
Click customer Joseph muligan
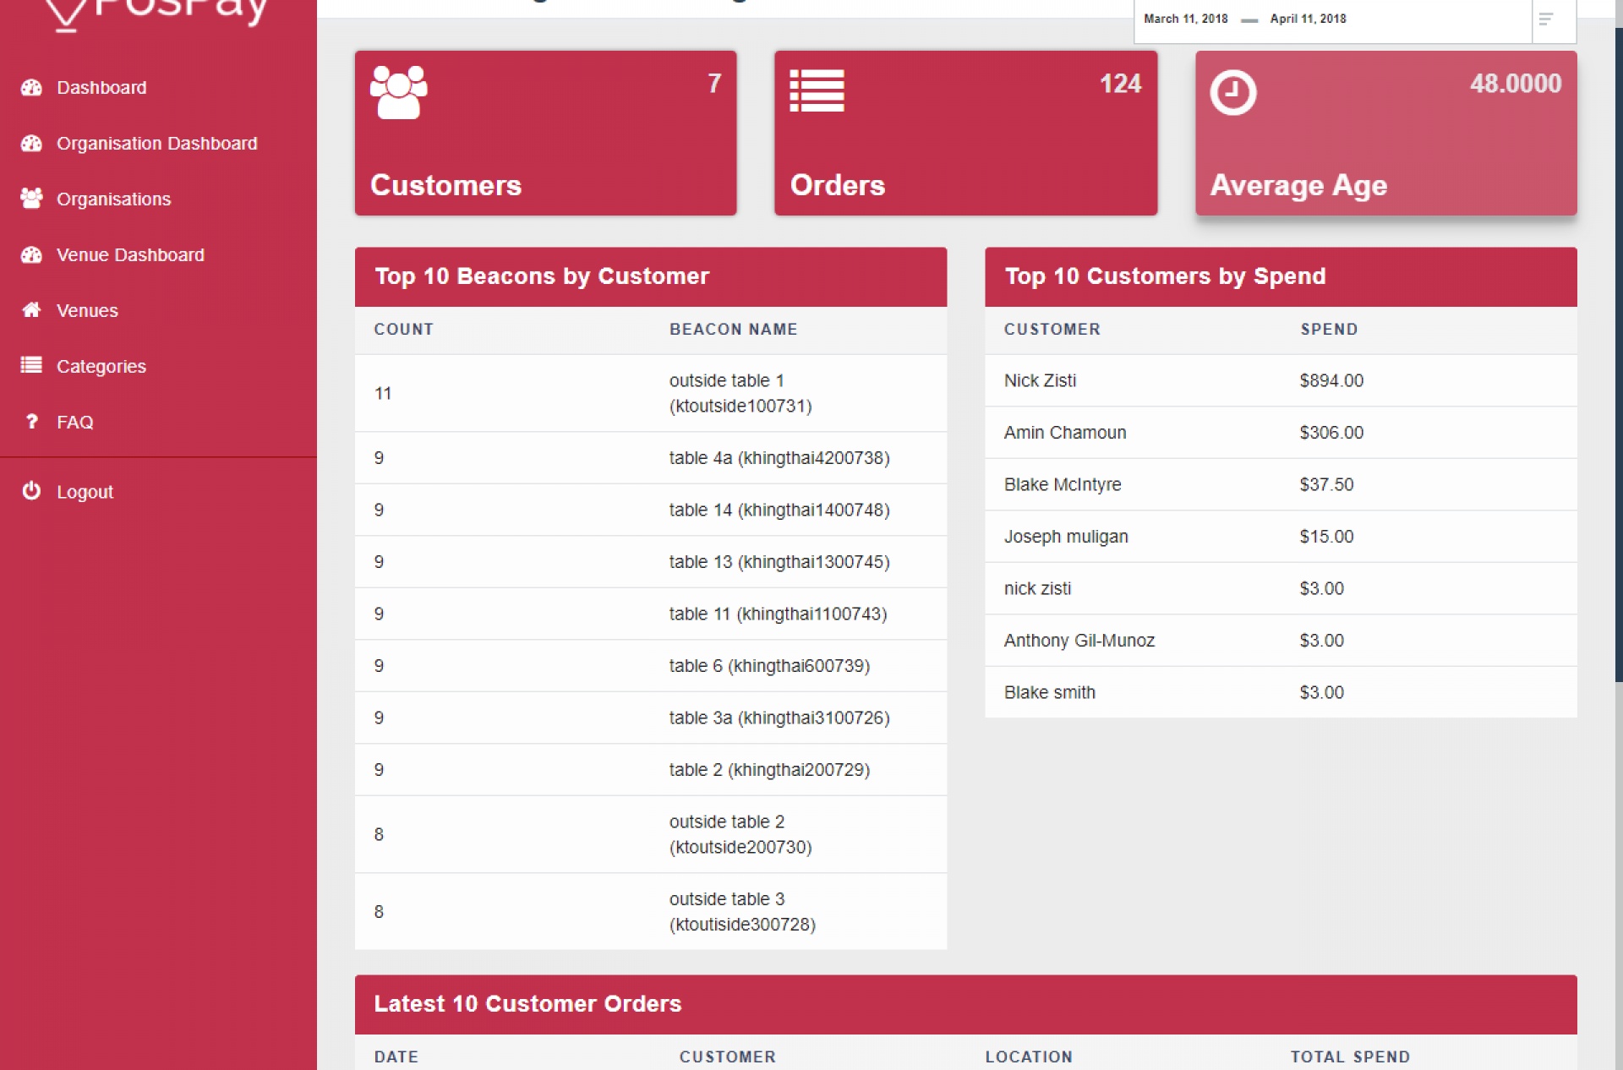pyautogui.click(x=1066, y=537)
